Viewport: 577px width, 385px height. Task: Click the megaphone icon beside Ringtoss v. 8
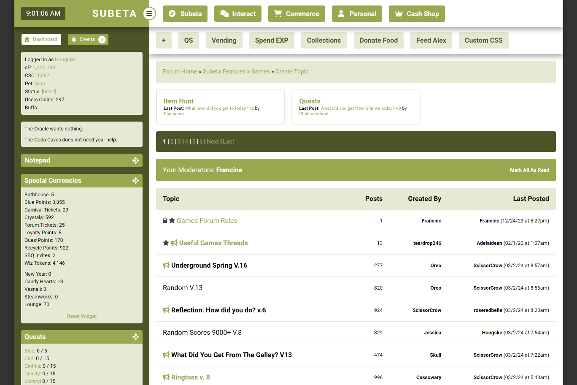click(166, 377)
